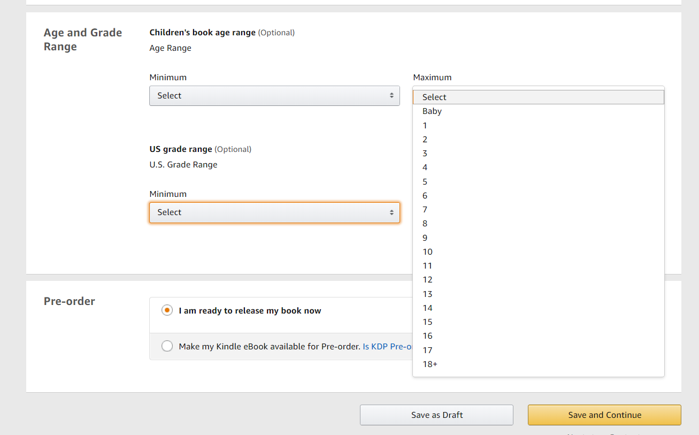Select age 17 as the maximum age
Viewport: 699px width, 435px height.
pyautogui.click(x=538, y=350)
